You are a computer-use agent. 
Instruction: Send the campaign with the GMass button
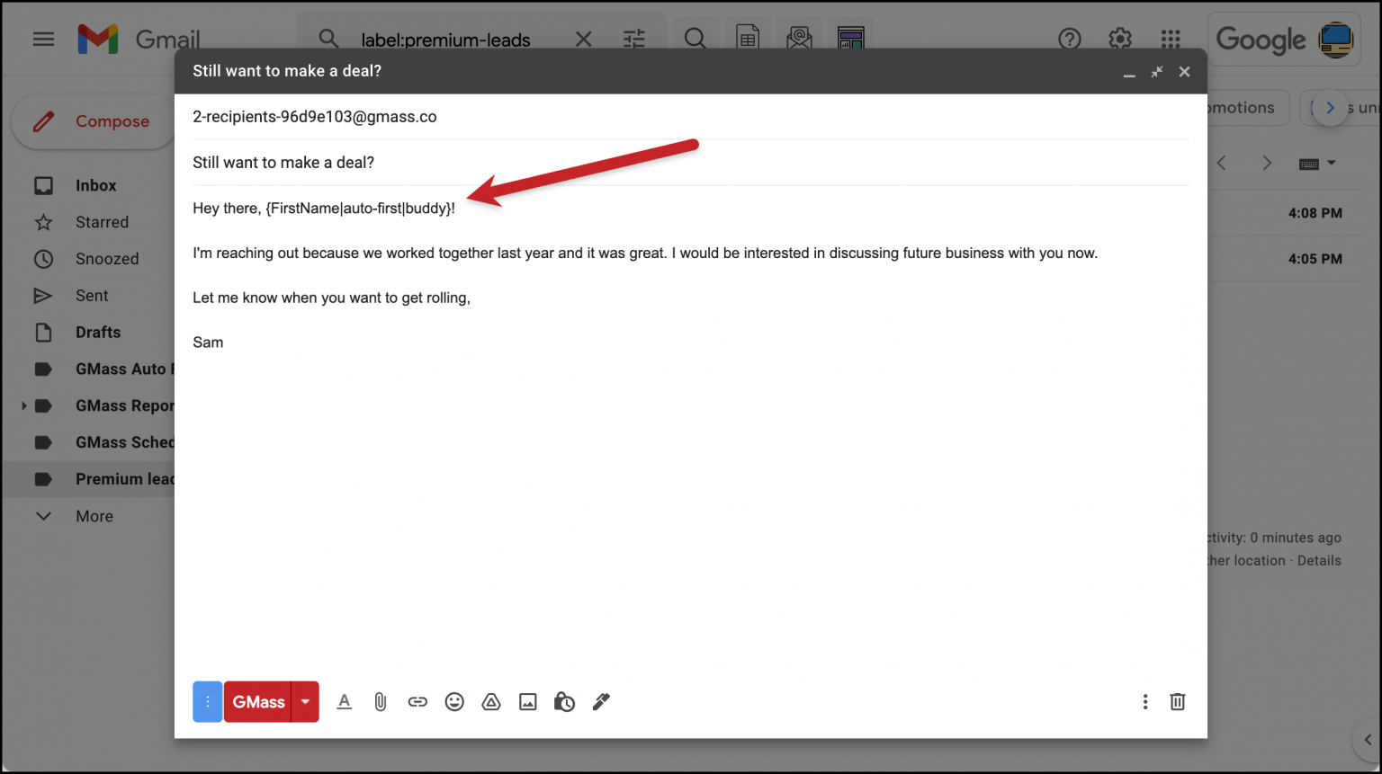point(258,701)
